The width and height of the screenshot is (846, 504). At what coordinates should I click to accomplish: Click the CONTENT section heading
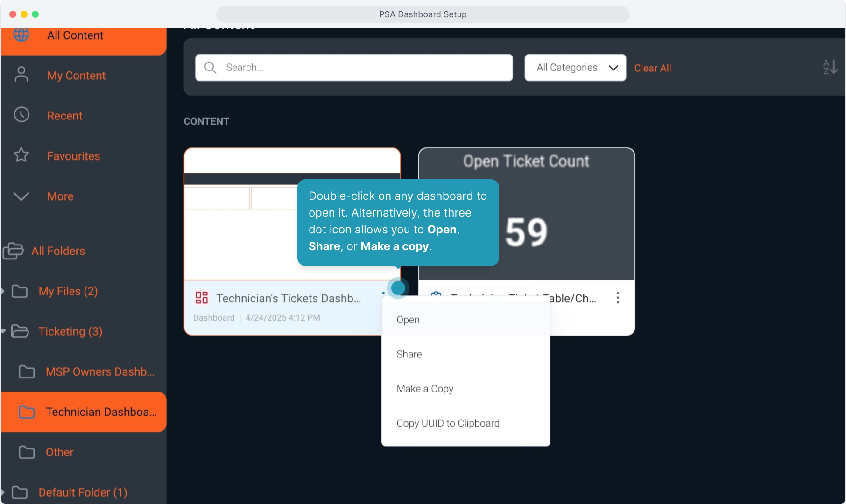coord(206,121)
